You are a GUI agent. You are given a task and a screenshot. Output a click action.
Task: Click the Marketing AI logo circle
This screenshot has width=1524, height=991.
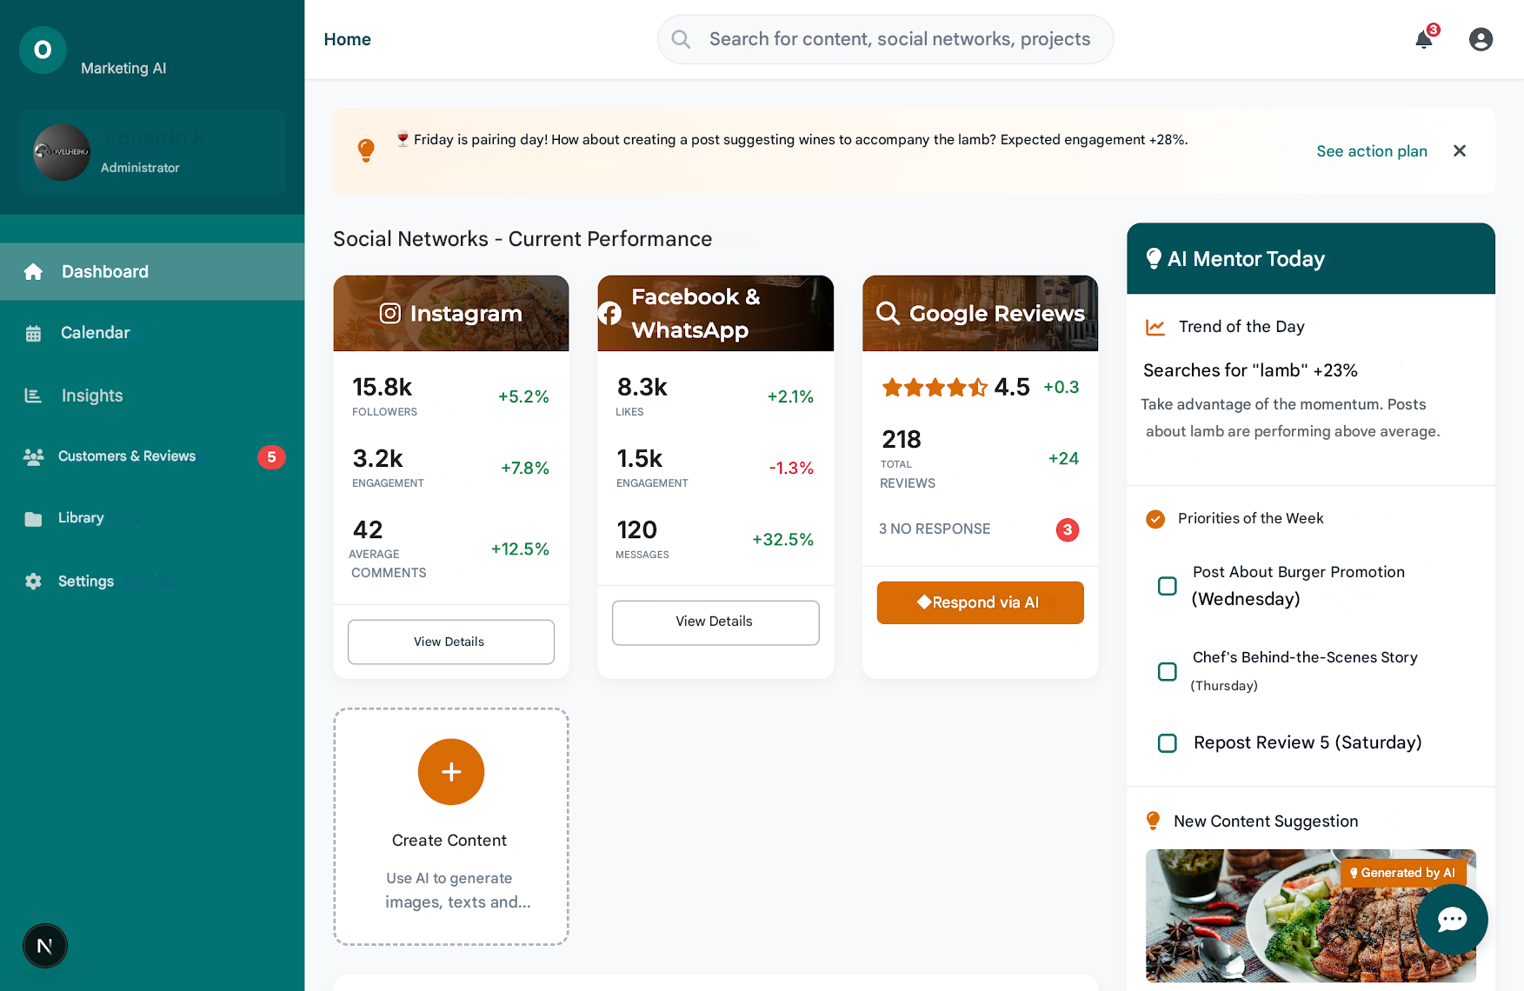(43, 50)
